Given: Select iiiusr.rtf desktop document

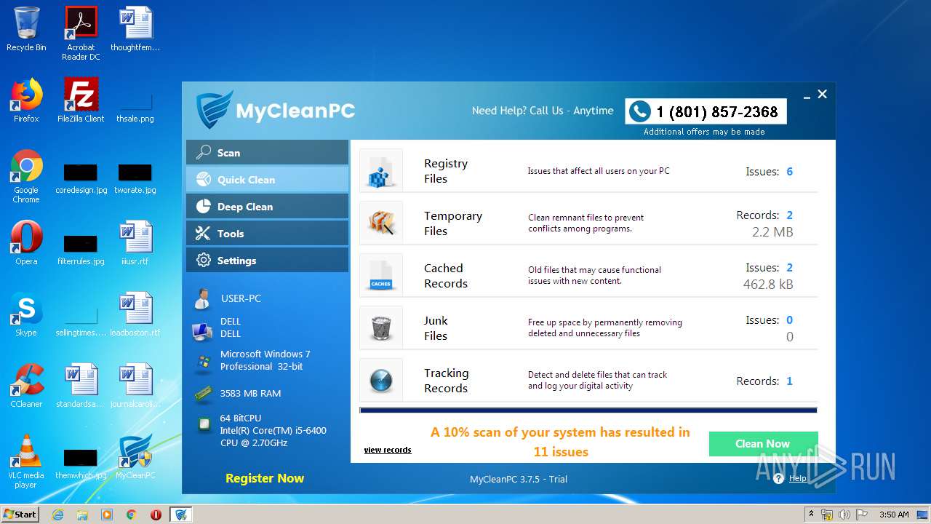Looking at the screenshot, I should pos(135,243).
